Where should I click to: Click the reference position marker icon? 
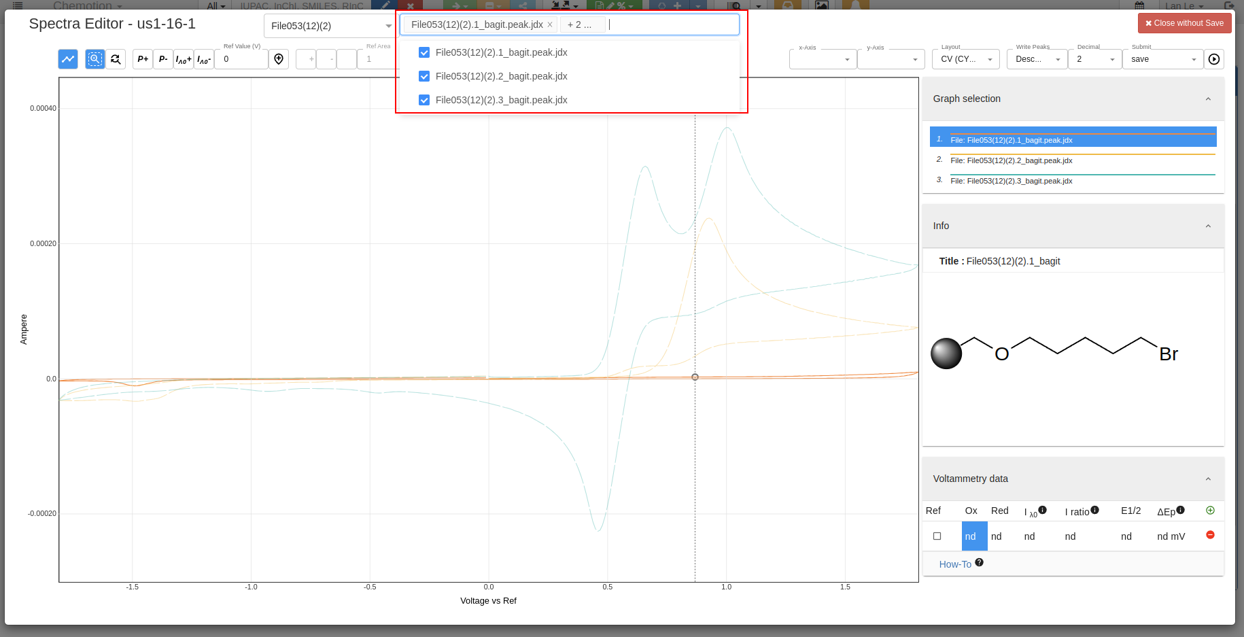279,59
